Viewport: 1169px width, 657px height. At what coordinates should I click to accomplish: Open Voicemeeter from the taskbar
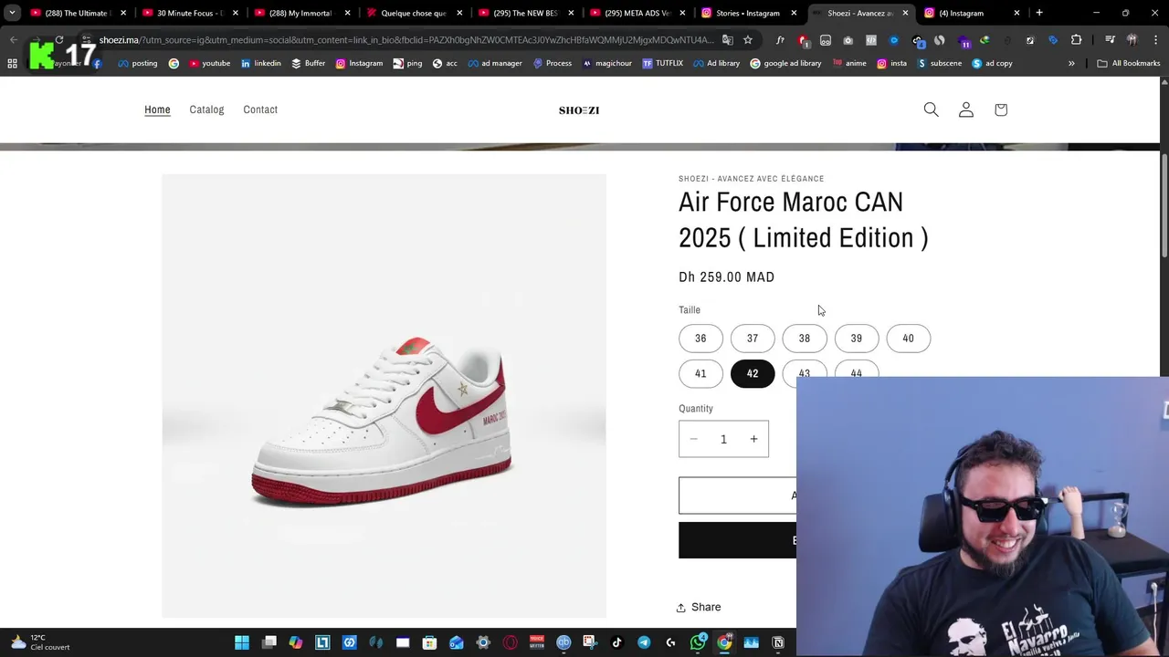click(x=537, y=642)
